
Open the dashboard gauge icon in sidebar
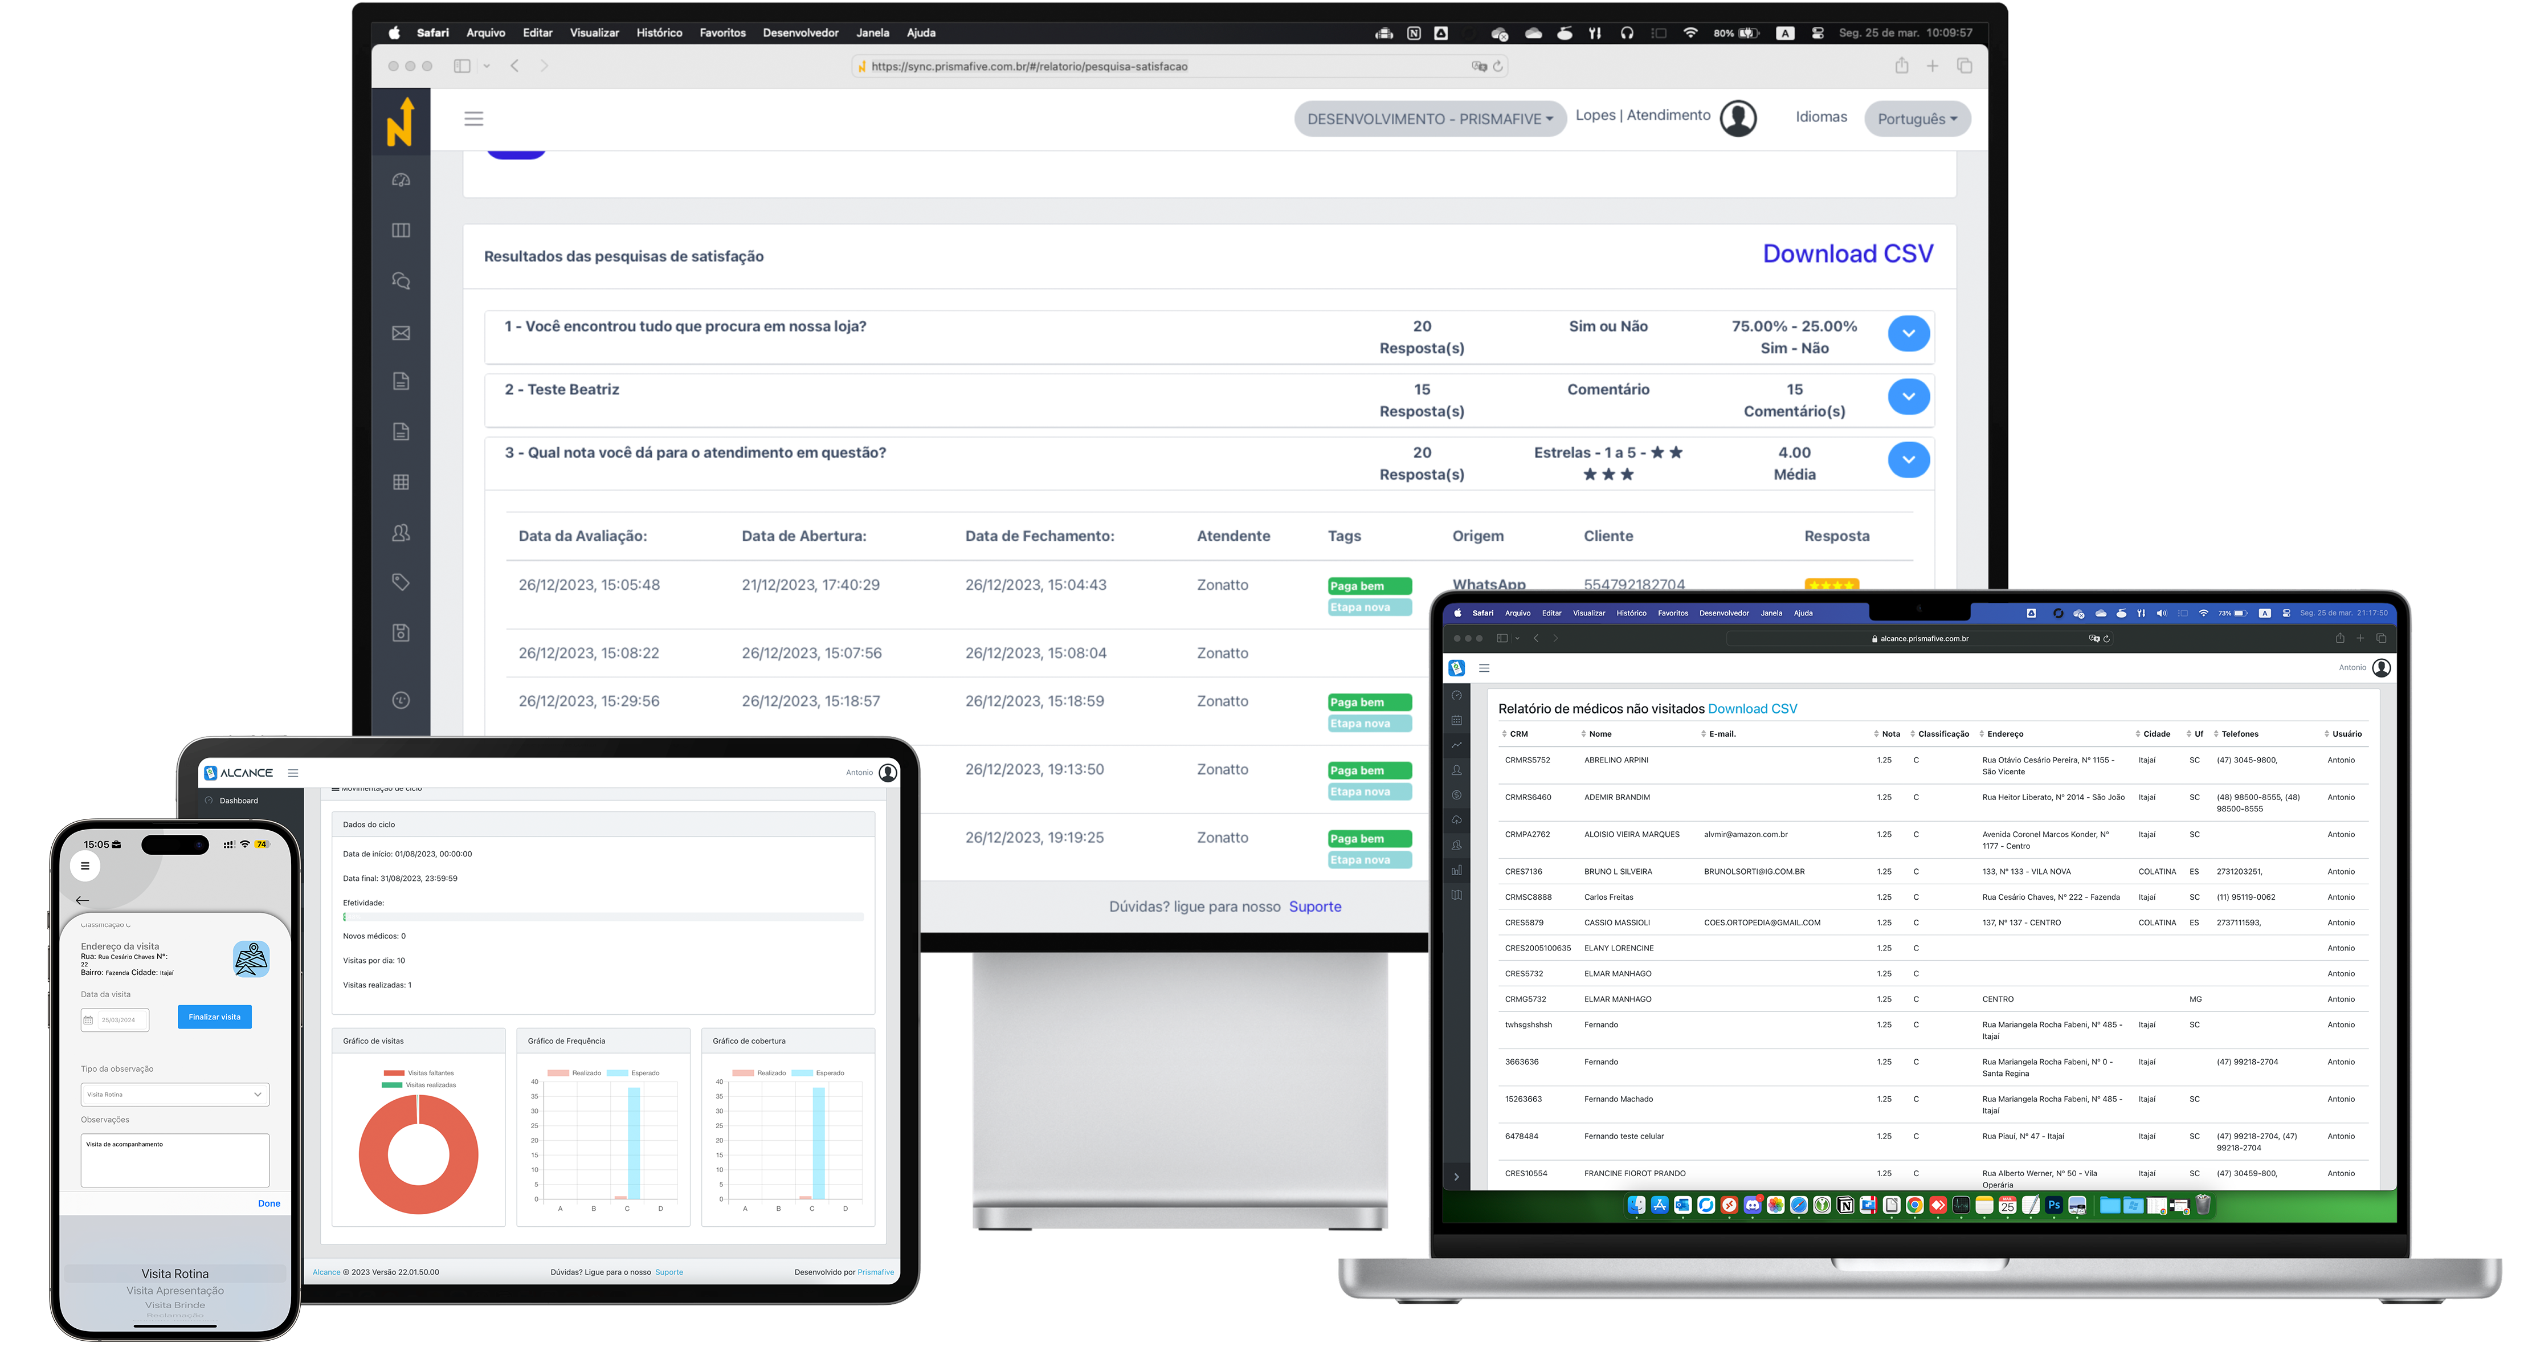pyautogui.click(x=401, y=180)
